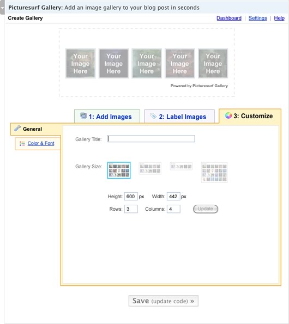The height and width of the screenshot is (324, 289).
Task: Select the largest four-row gallery size preset
Action: [x=214, y=173]
